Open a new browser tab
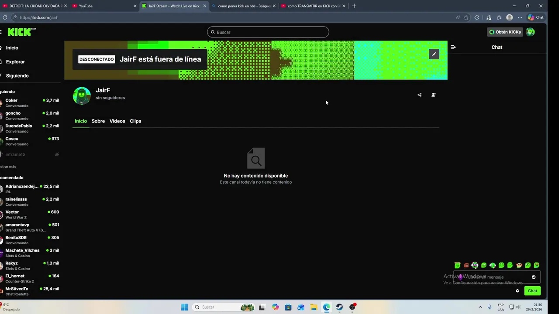The image size is (559, 314). [354, 6]
